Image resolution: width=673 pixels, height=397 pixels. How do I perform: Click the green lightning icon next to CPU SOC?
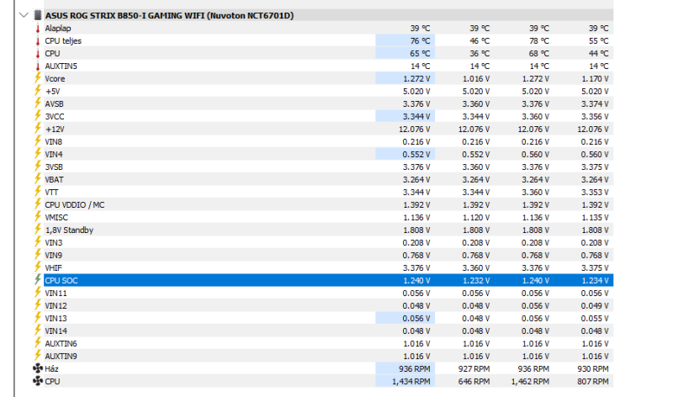[38, 280]
